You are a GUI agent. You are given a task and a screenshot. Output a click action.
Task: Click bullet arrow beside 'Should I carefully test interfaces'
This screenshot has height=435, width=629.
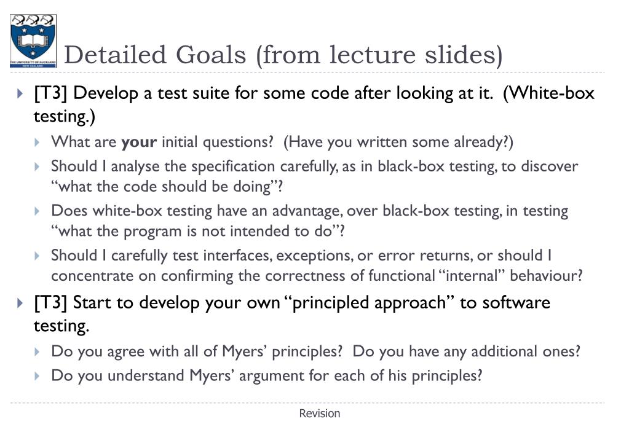pos(37,256)
